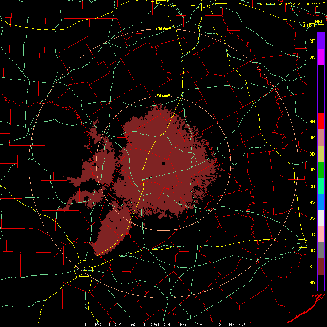Viewport: 327px width, 327px height.
Task: Click the RA light-green legend swatch
Action: click(321, 186)
